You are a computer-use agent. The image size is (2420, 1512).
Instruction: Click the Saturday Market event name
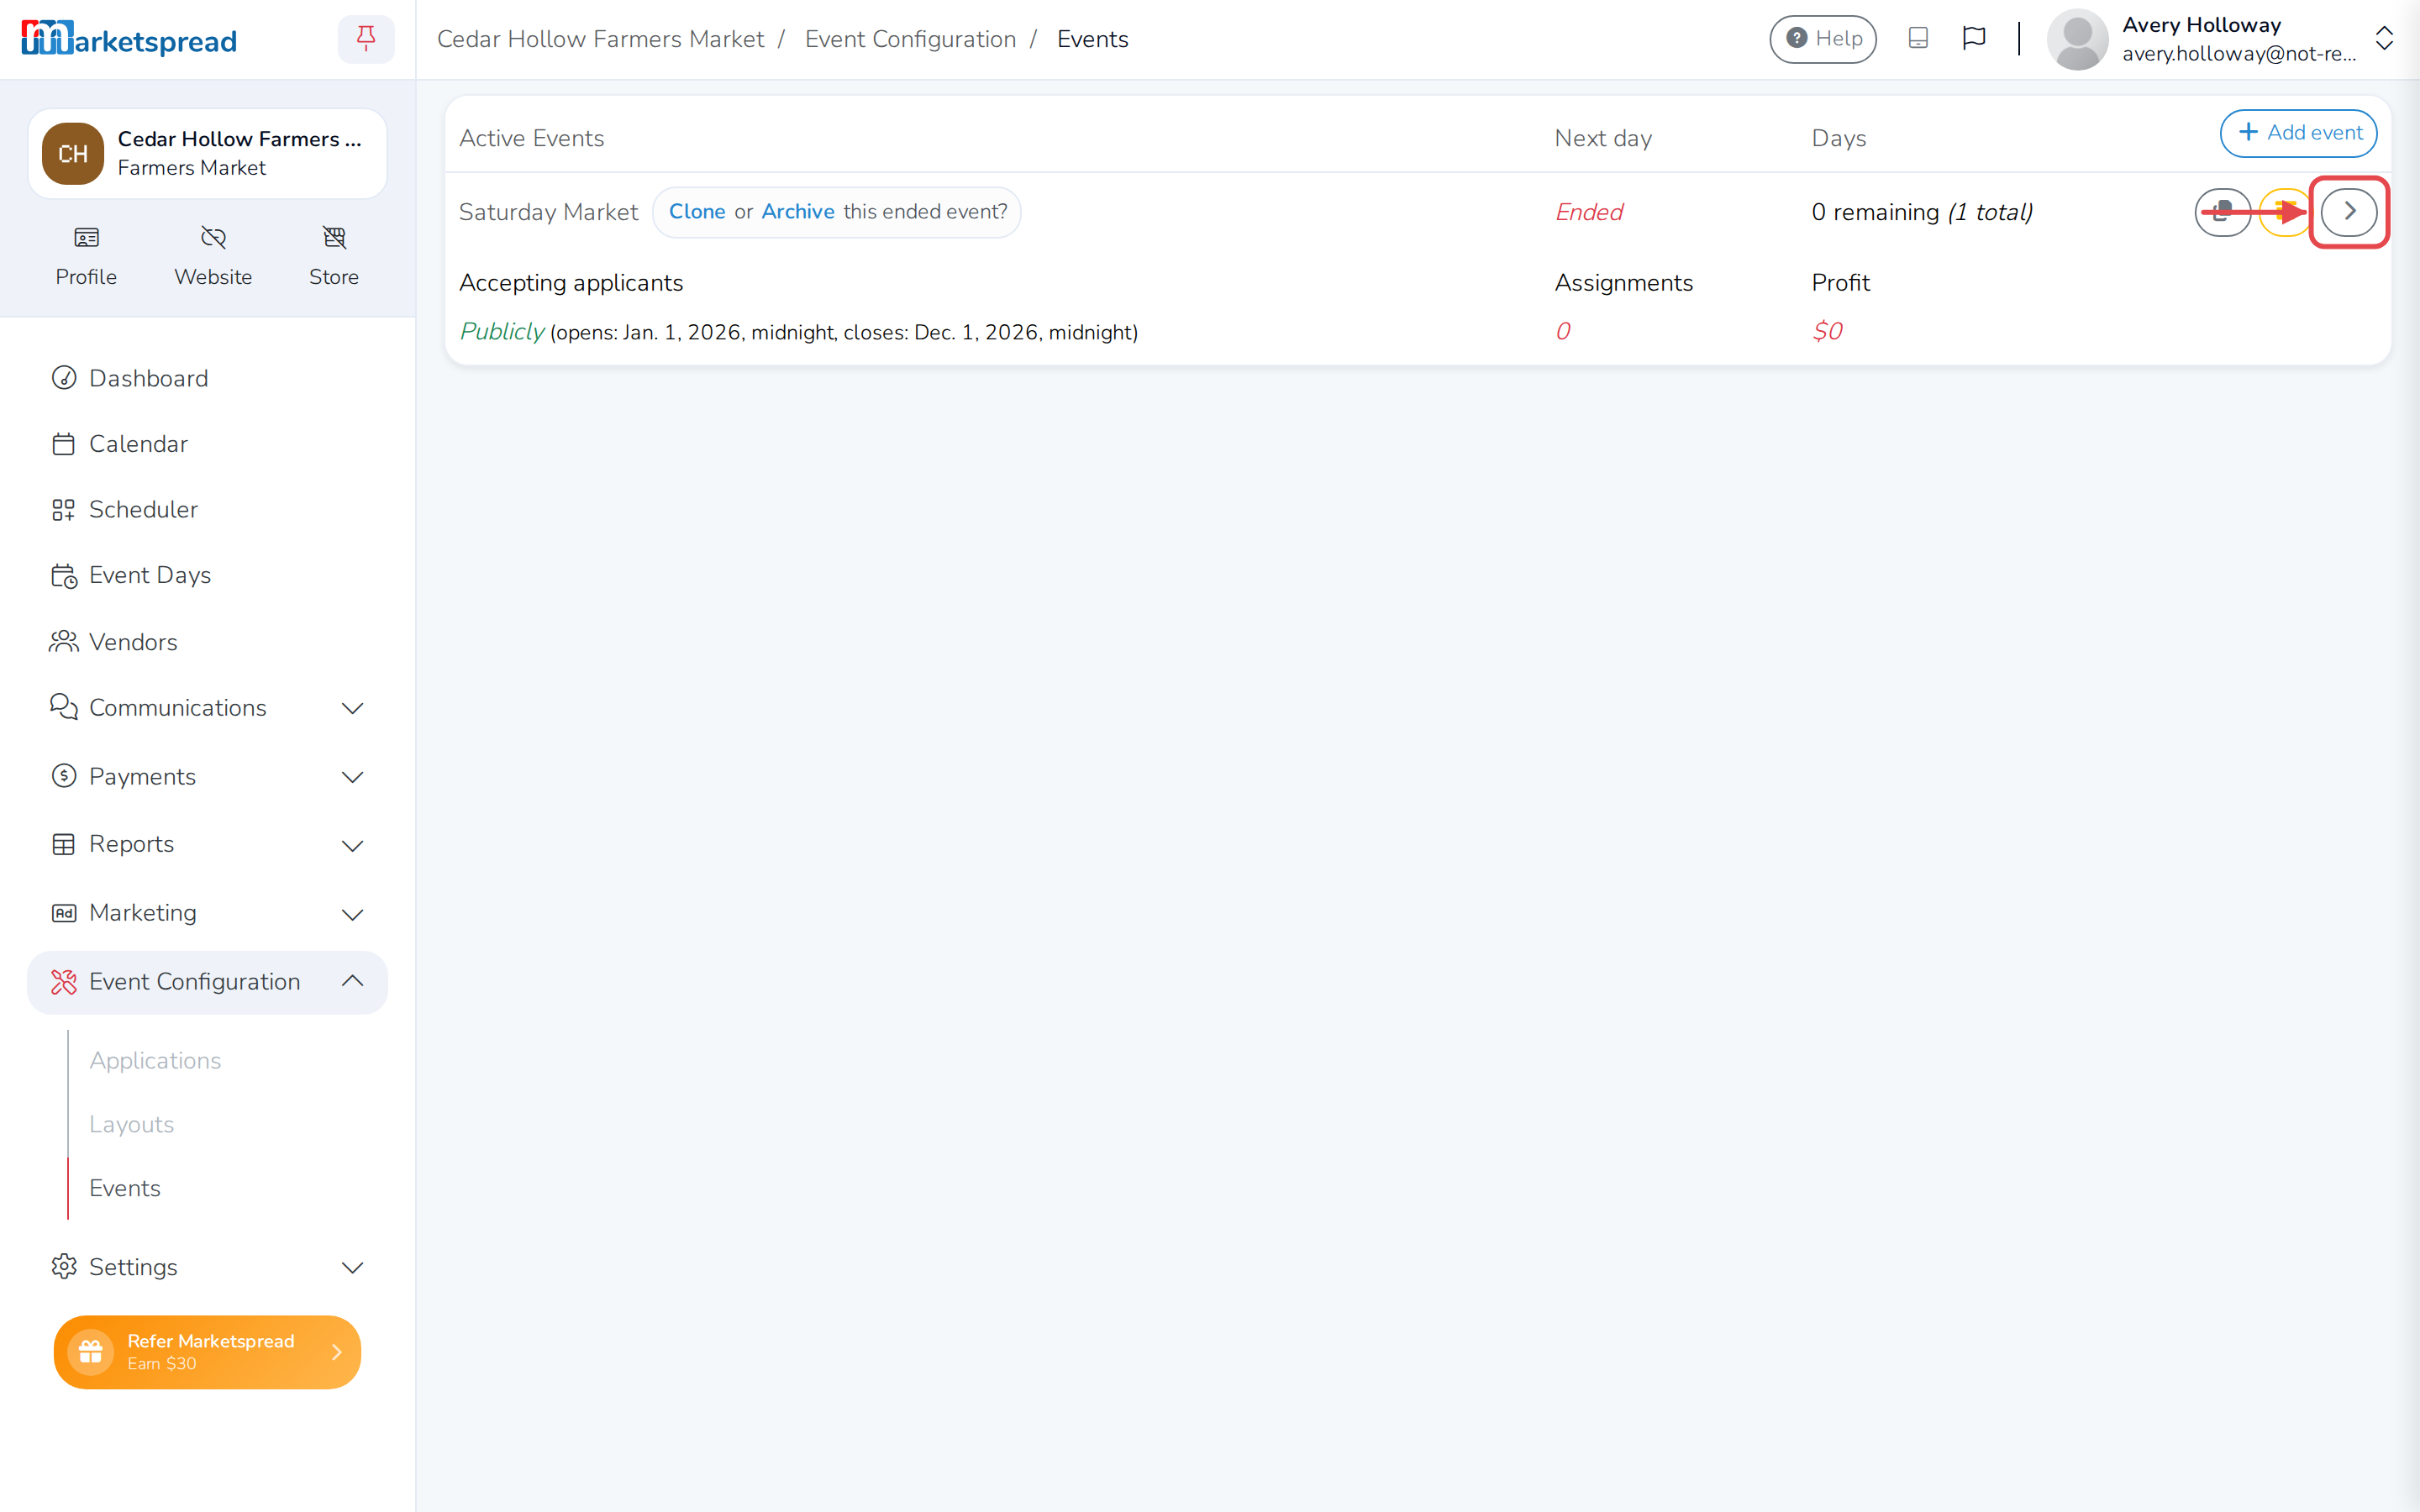tap(548, 212)
